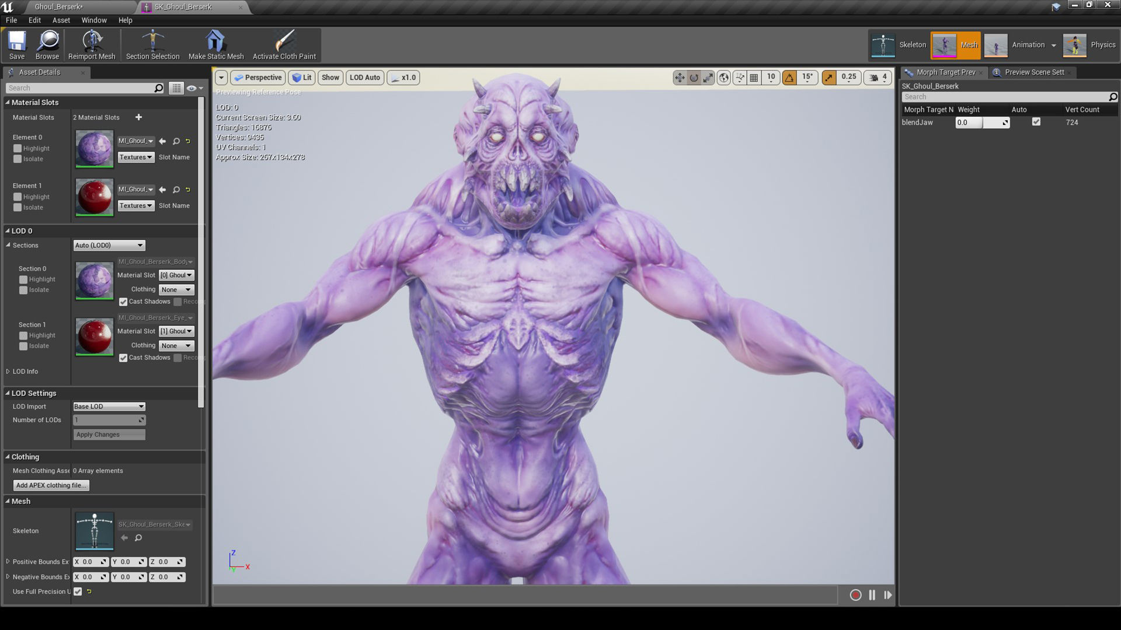
Task: Open the Section Selection tool
Action: point(152,45)
